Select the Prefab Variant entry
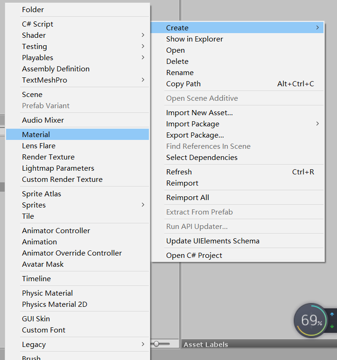 (x=77, y=105)
